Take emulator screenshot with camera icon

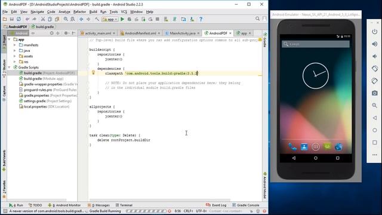(x=374, y=93)
